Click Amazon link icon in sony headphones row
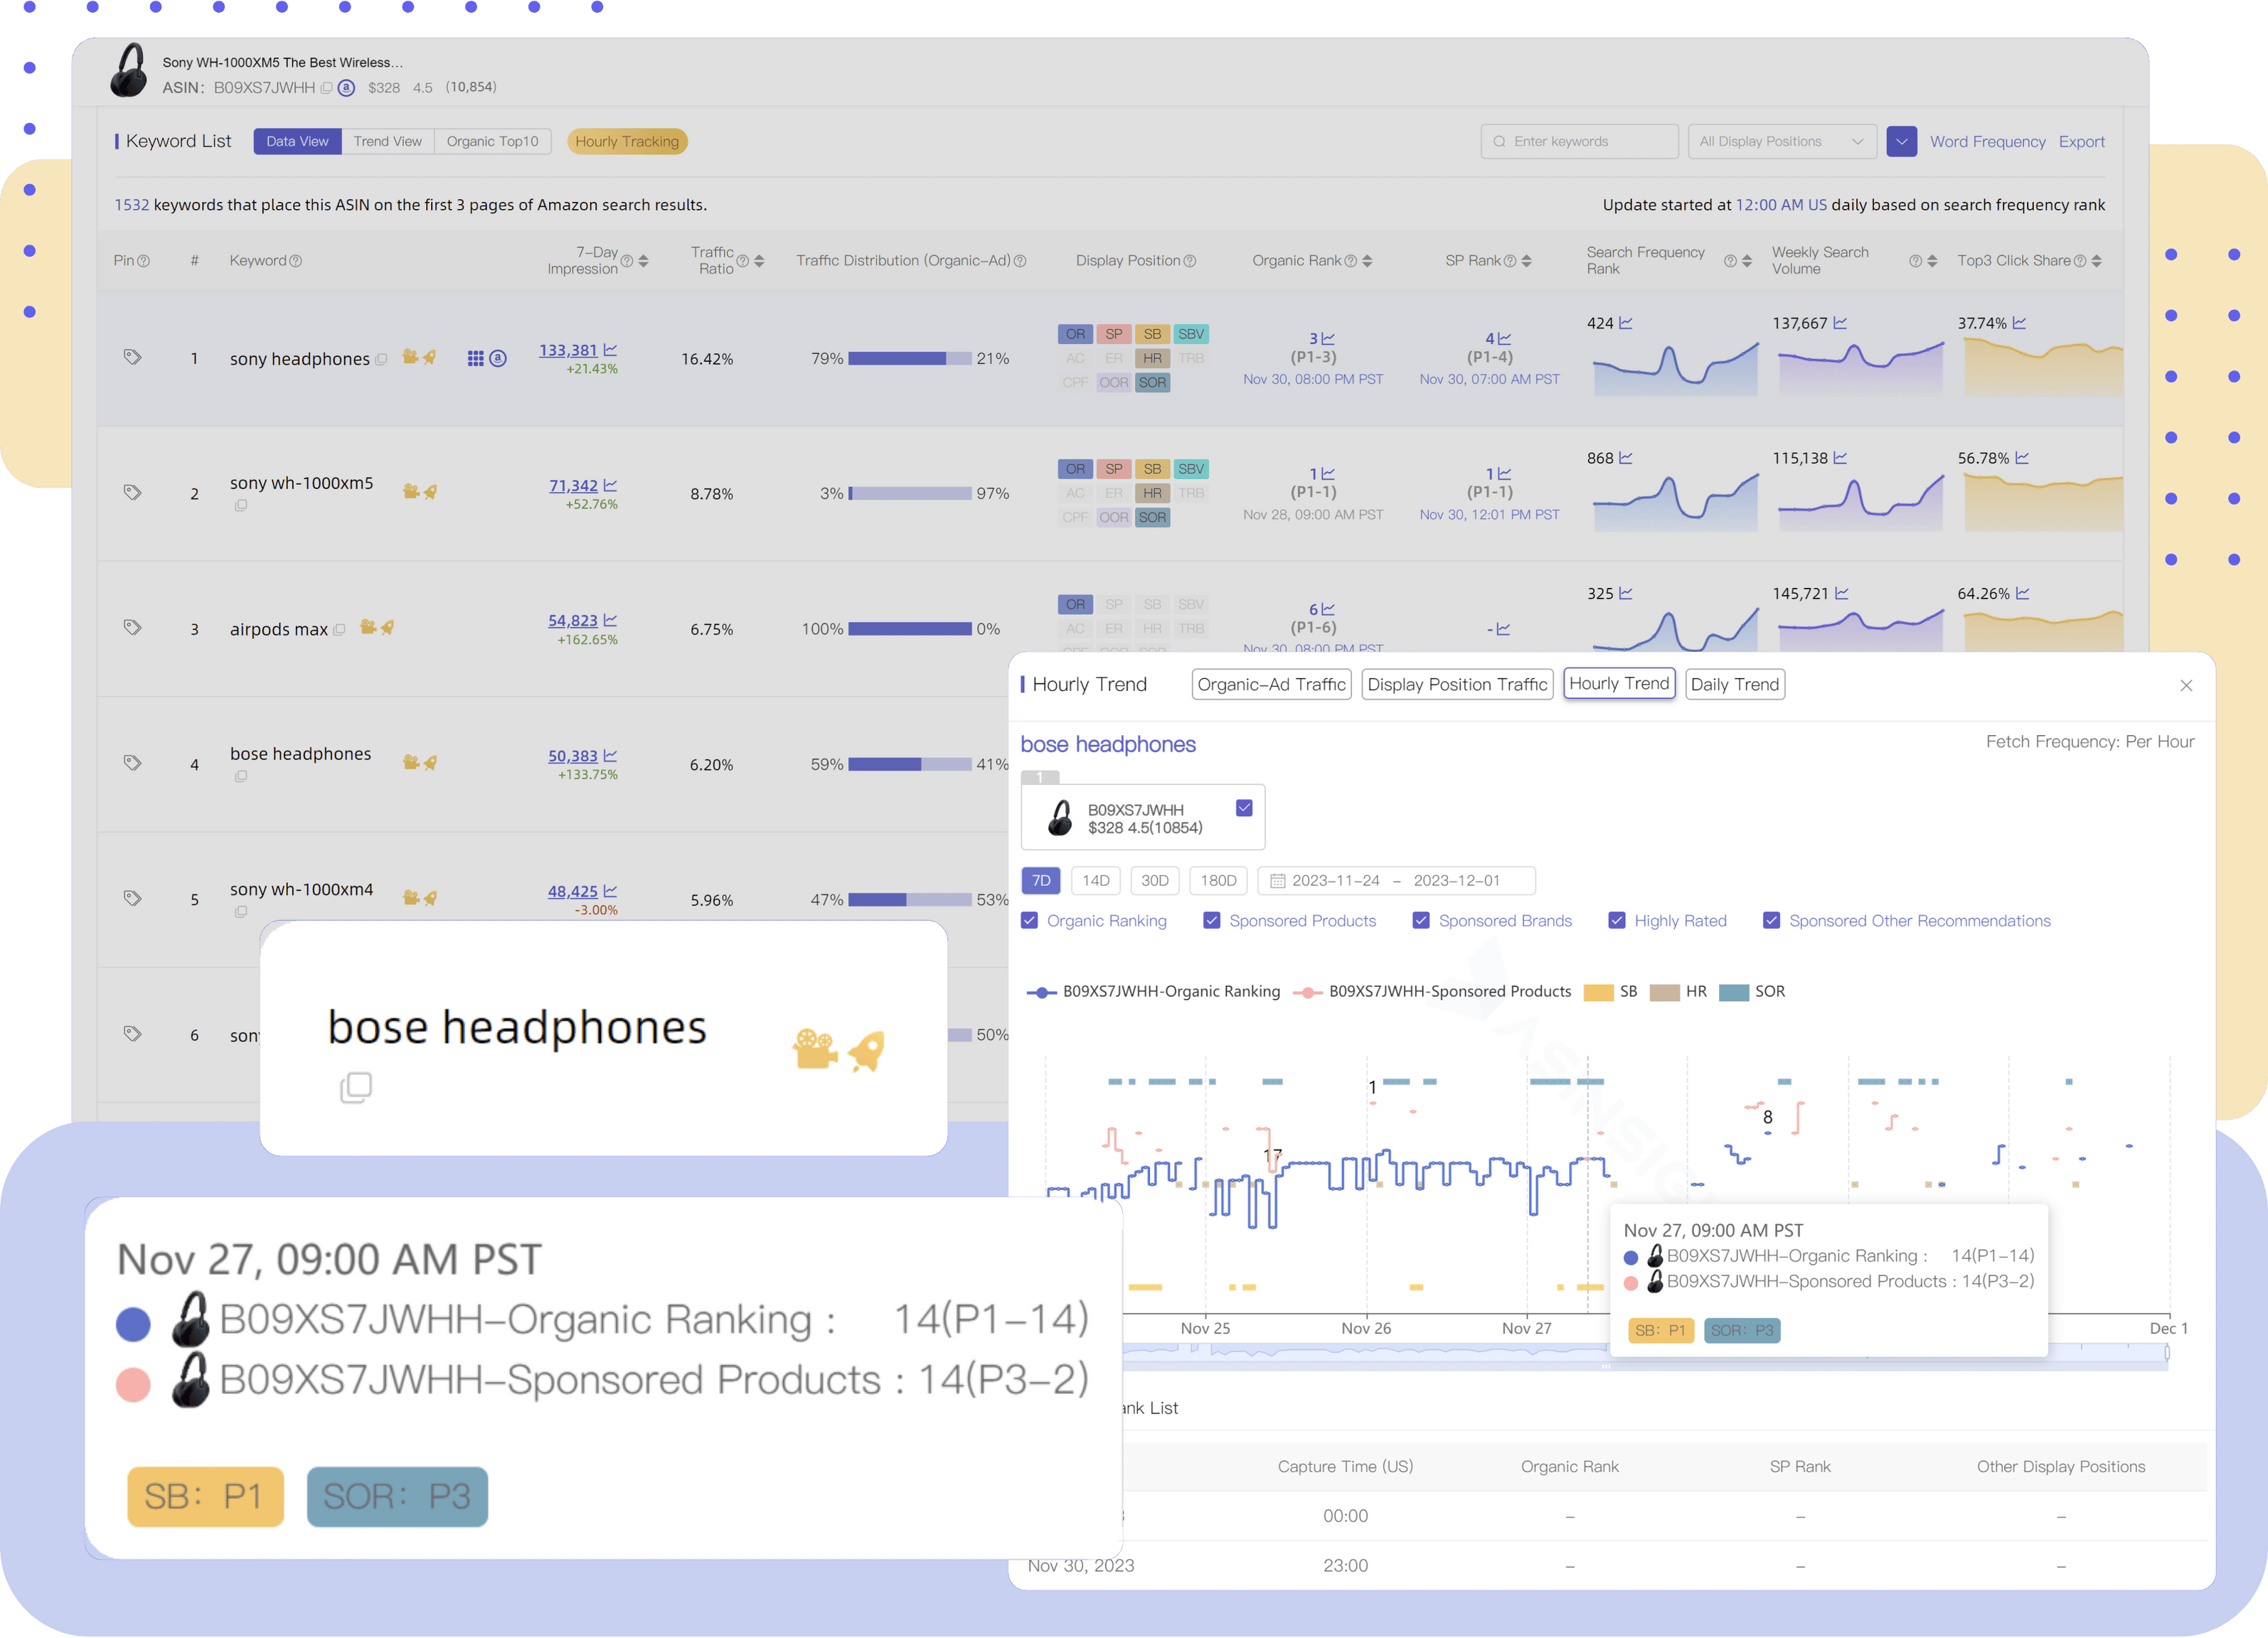Screen dimensions: 2268x1638 tap(498, 358)
